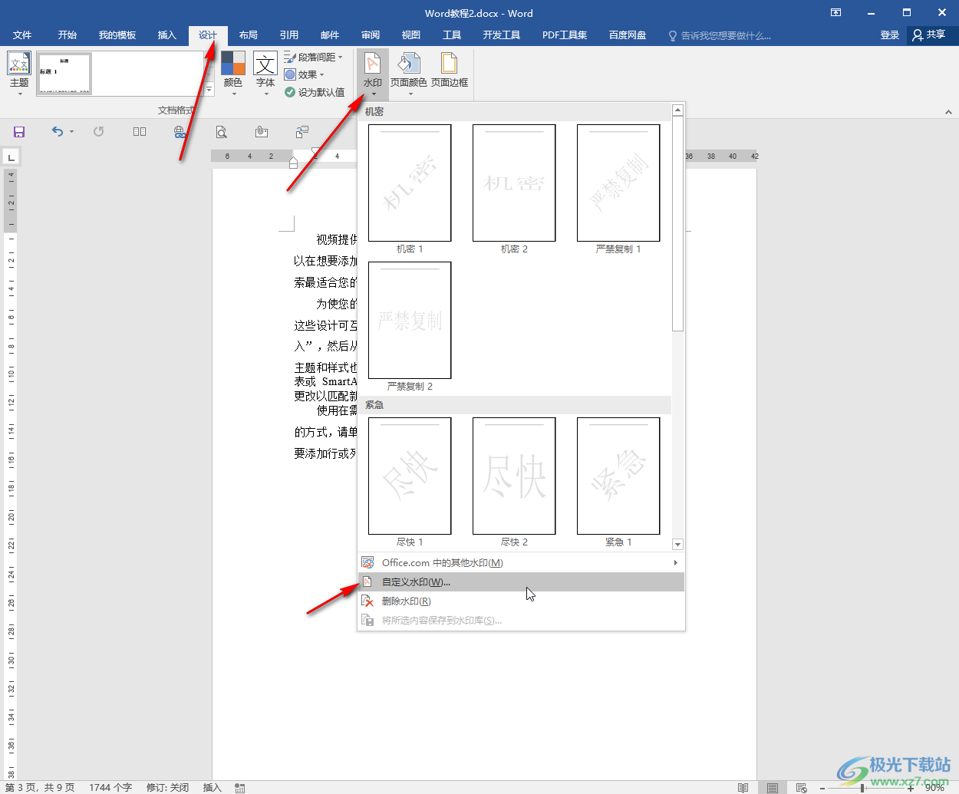
Task: Expand the Undo history dropdown arrow
Action: (72, 132)
